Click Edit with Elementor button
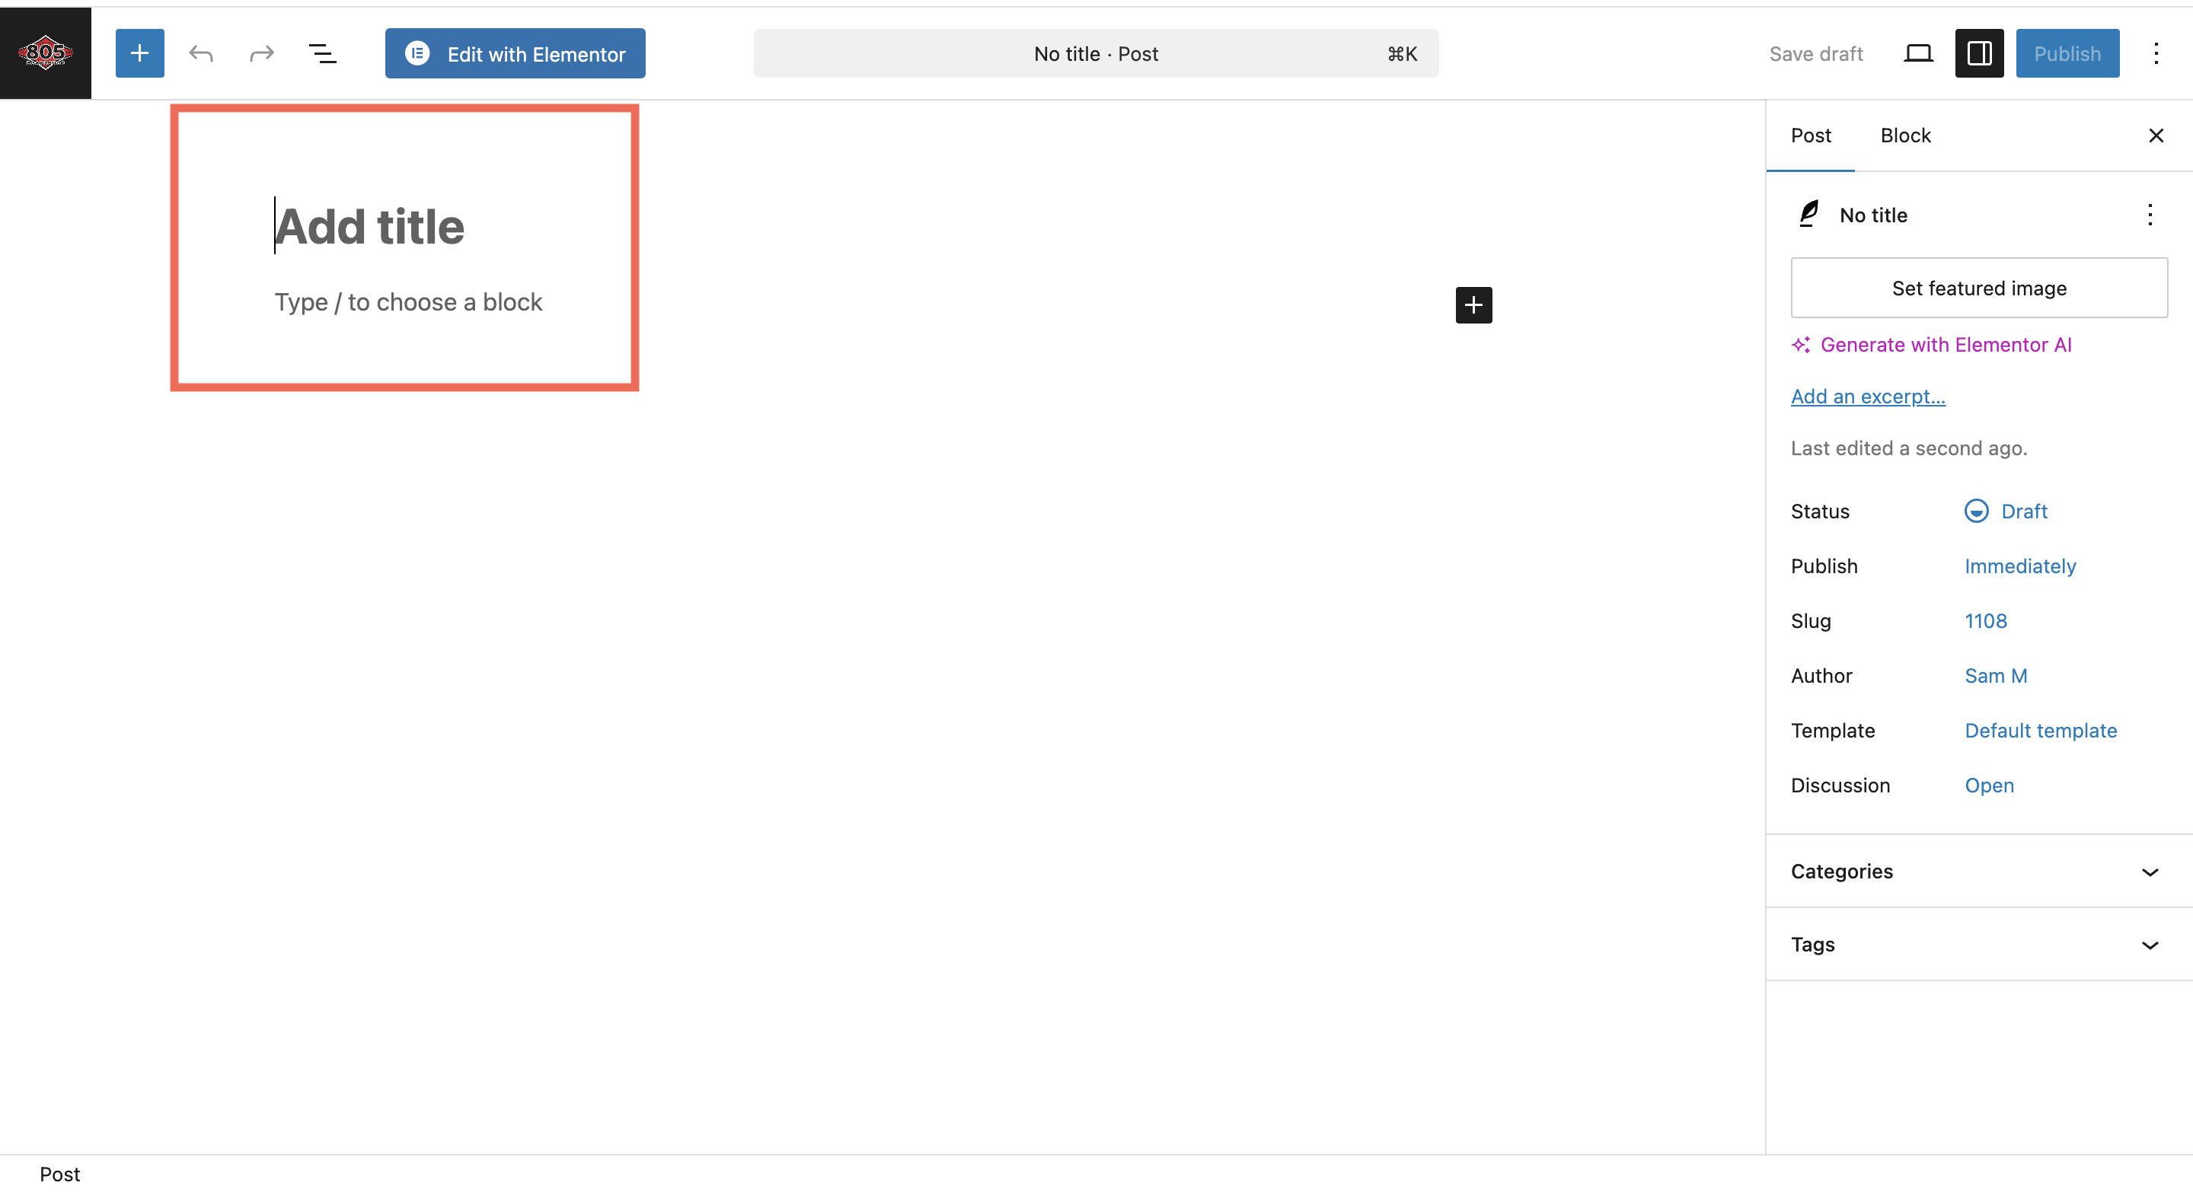The image size is (2193, 1192). point(515,53)
